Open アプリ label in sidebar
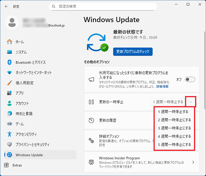The width and height of the screenshot is (206, 176). coord(19,93)
